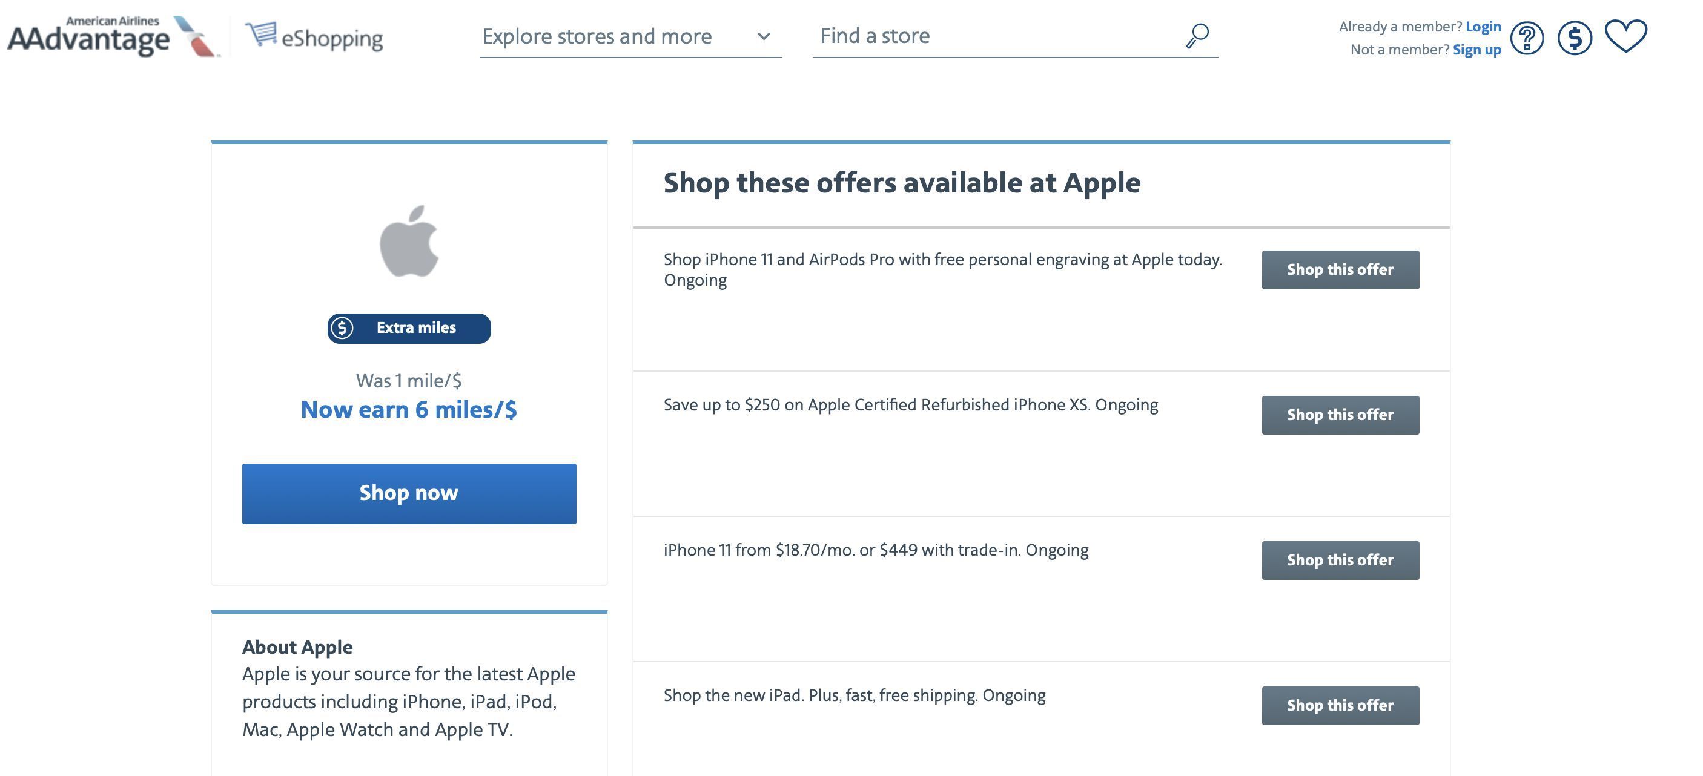Click the heart favorites icon

(1625, 36)
